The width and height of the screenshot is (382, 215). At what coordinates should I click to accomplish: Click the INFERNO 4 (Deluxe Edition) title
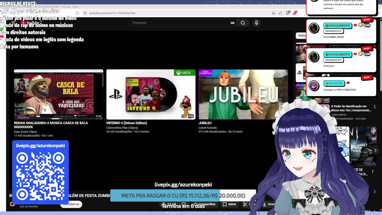click(x=127, y=123)
